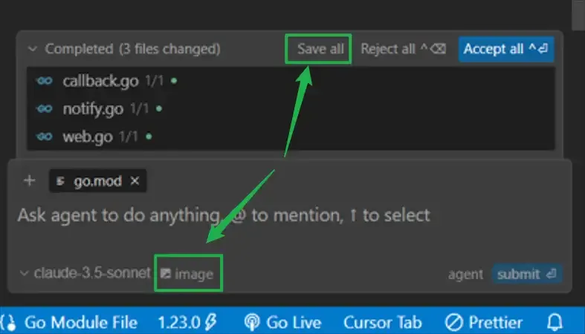Switch the agent mode selector
Screen dimensions: 585x334
point(465,274)
